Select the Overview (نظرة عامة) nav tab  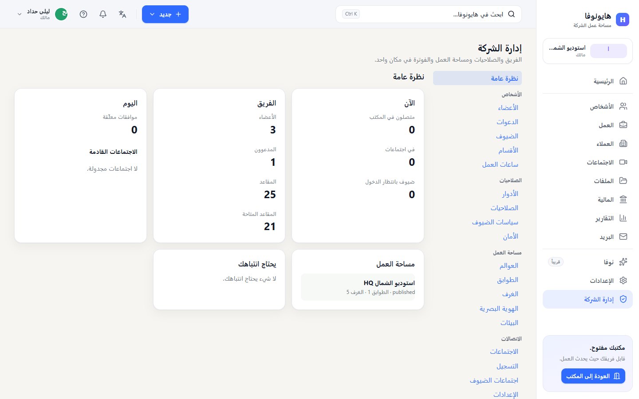point(477,78)
